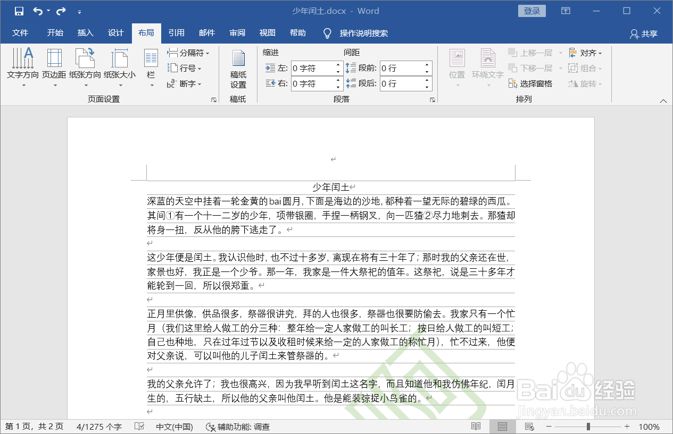
Task: Click the paragraph starting 这少年便是闰土
Action: coord(331,271)
